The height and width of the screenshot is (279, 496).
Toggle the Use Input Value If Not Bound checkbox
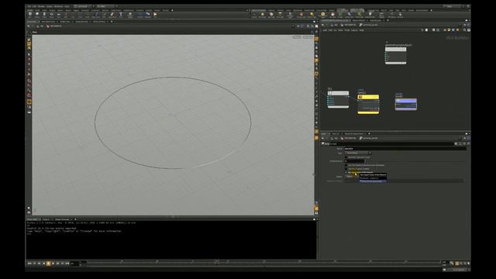click(346, 172)
